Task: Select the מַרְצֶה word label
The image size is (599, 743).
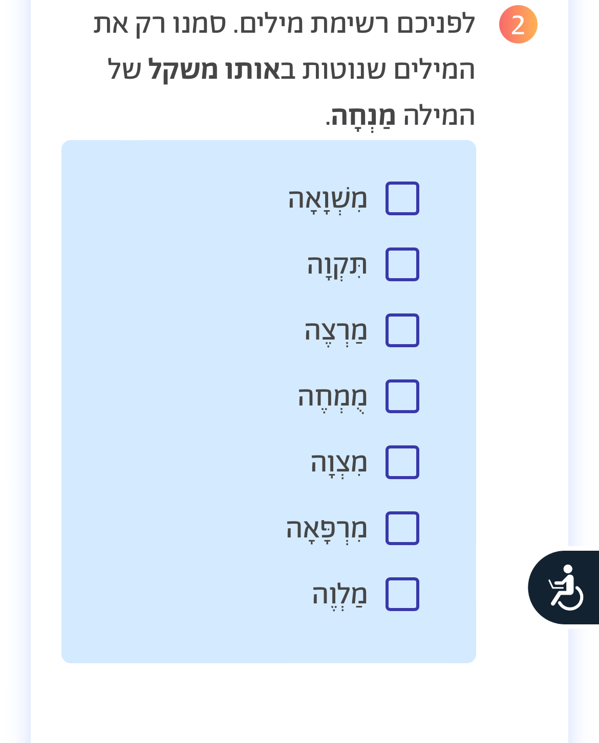Action: (x=336, y=331)
